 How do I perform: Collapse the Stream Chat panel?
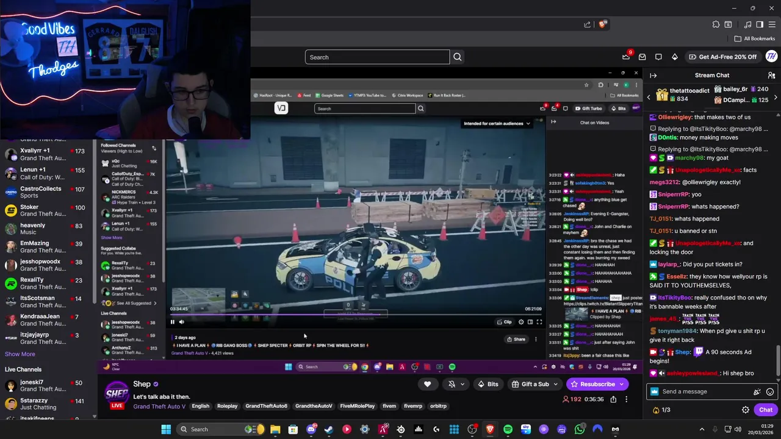click(653, 76)
